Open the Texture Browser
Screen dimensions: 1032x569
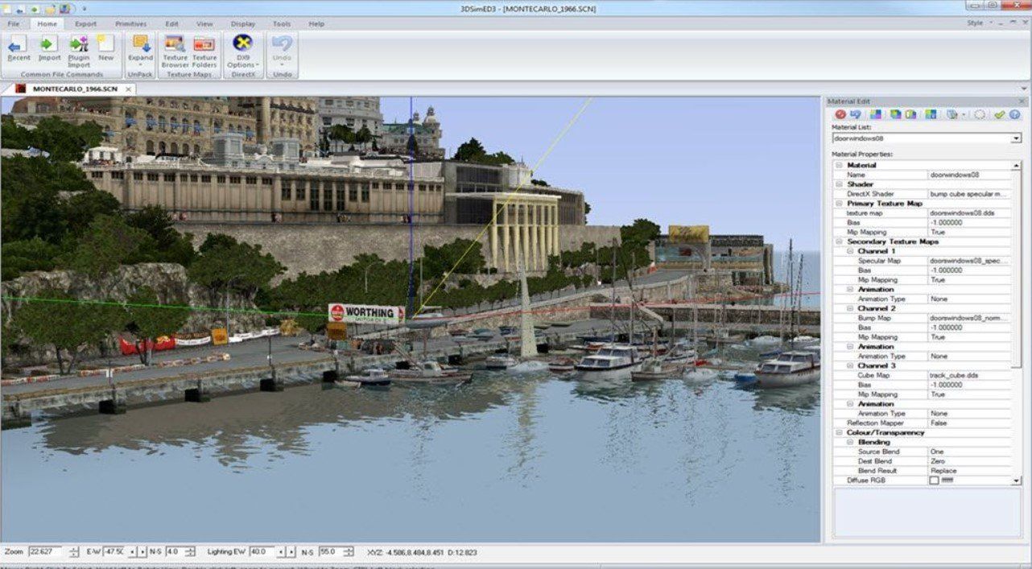coord(175,48)
